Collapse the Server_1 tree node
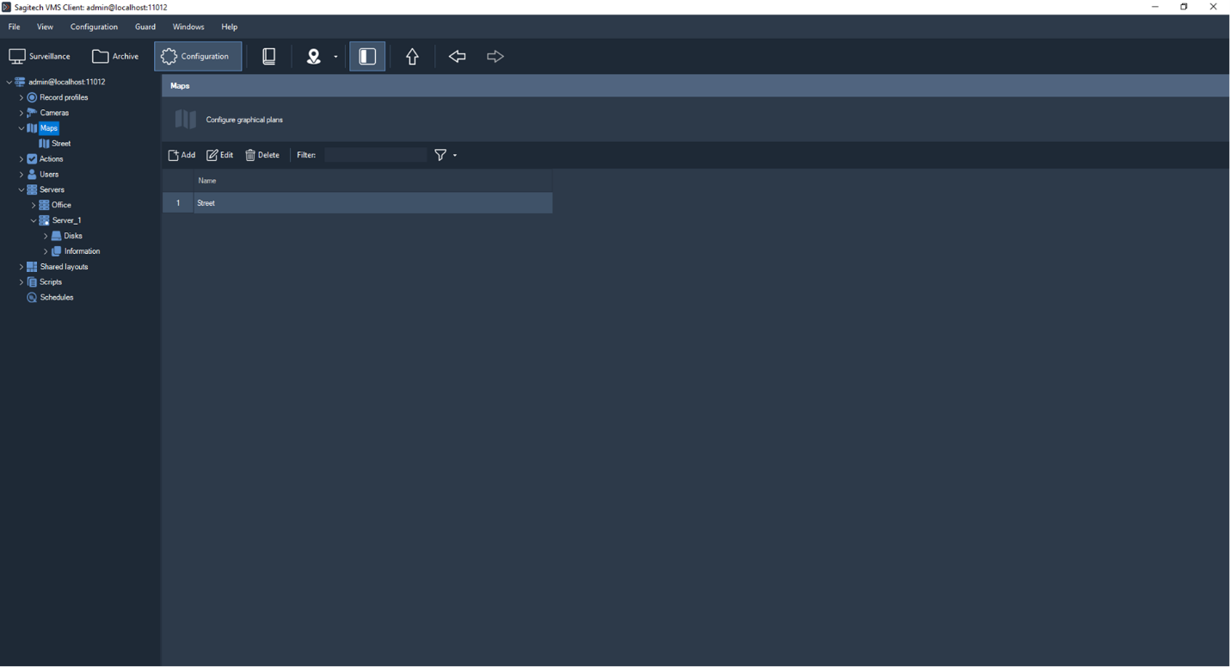Image resolution: width=1230 pixels, height=667 pixels. point(34,221)
